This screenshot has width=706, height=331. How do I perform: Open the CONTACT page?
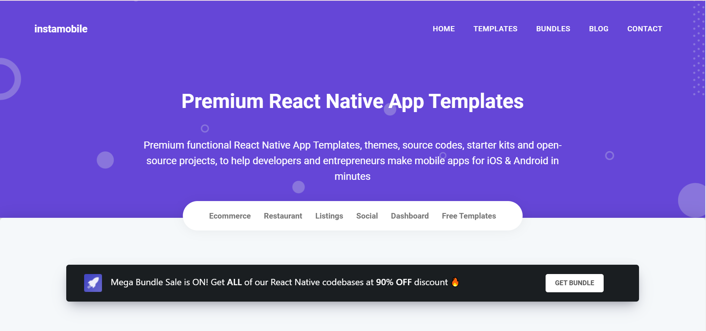tap(645, 29)
